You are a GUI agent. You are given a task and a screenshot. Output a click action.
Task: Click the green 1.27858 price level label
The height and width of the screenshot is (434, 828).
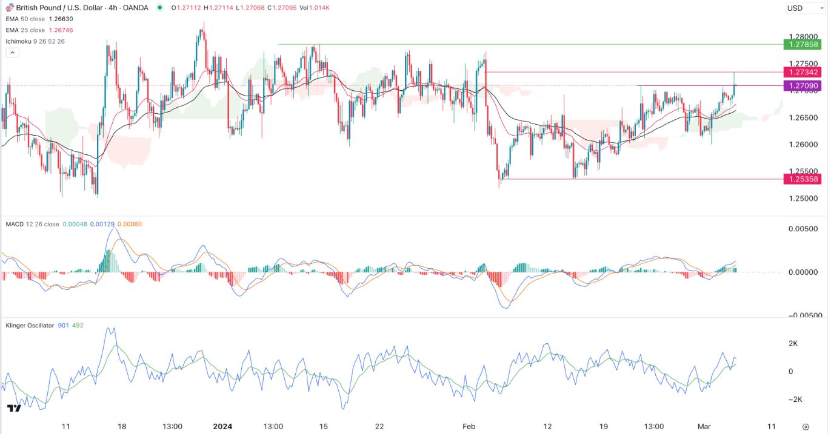pos(804,44)
